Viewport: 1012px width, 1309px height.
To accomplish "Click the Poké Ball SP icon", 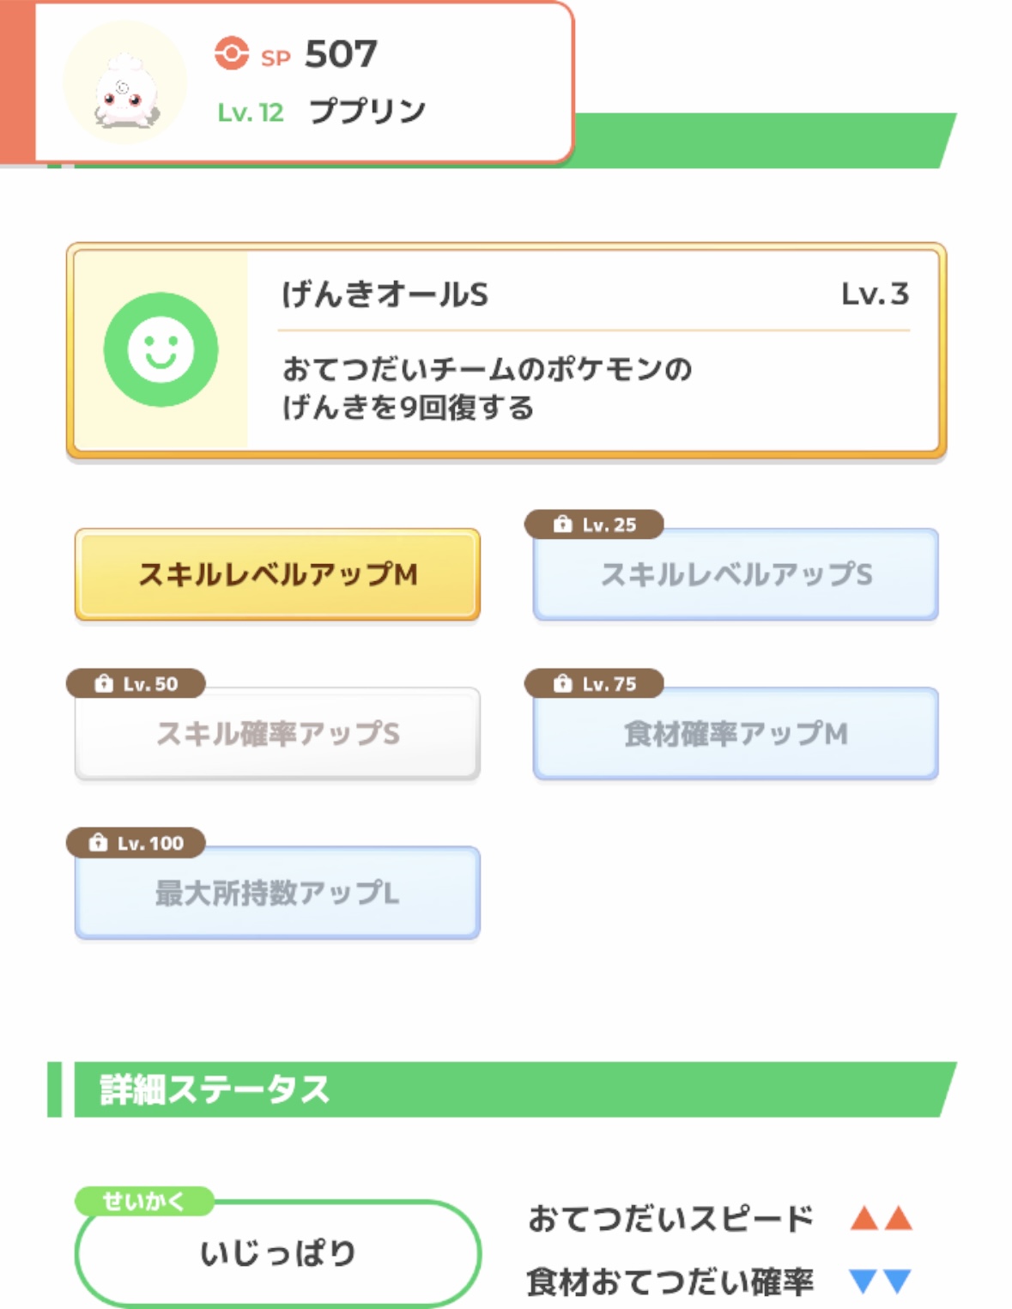I will point(231,53).
